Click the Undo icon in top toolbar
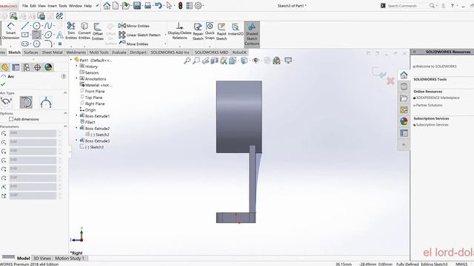Image resolution: width=474 pixels, height=266 pixels. tap(158, 5)
